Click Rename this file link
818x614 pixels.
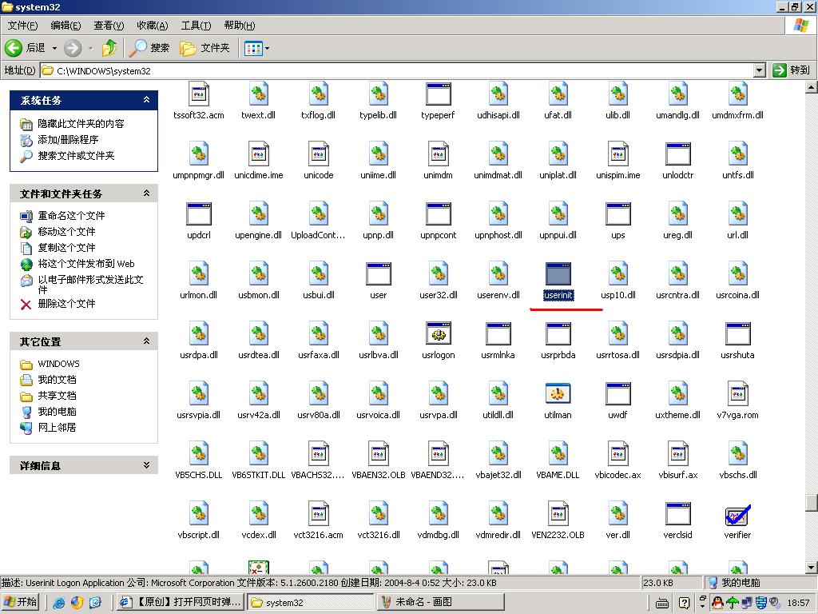click(71, 216)
